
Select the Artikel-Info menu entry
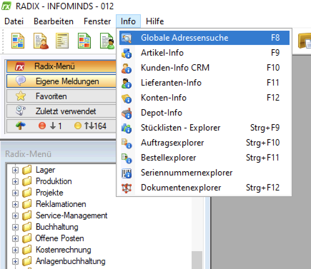click(204, 53)
